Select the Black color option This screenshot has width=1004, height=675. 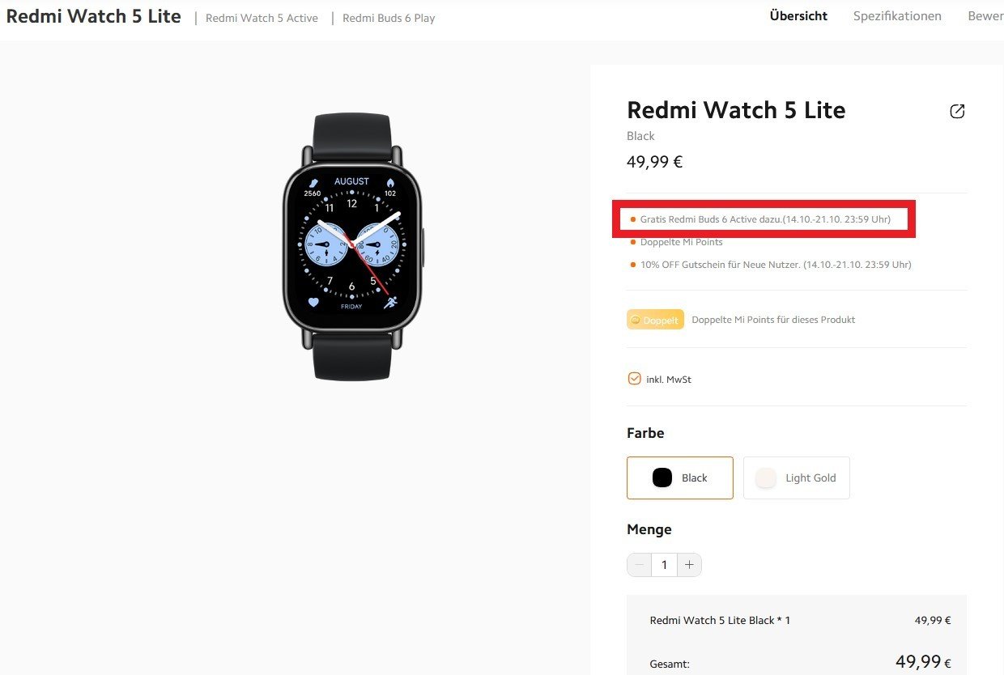[679, 478]
